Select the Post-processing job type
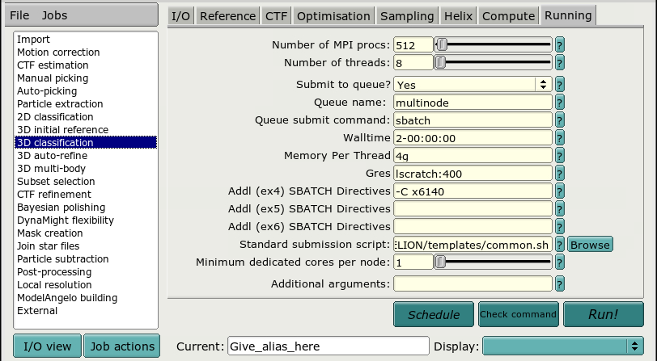Image resolution: width=657 pixels, height=361 pixels. point(86,272)
